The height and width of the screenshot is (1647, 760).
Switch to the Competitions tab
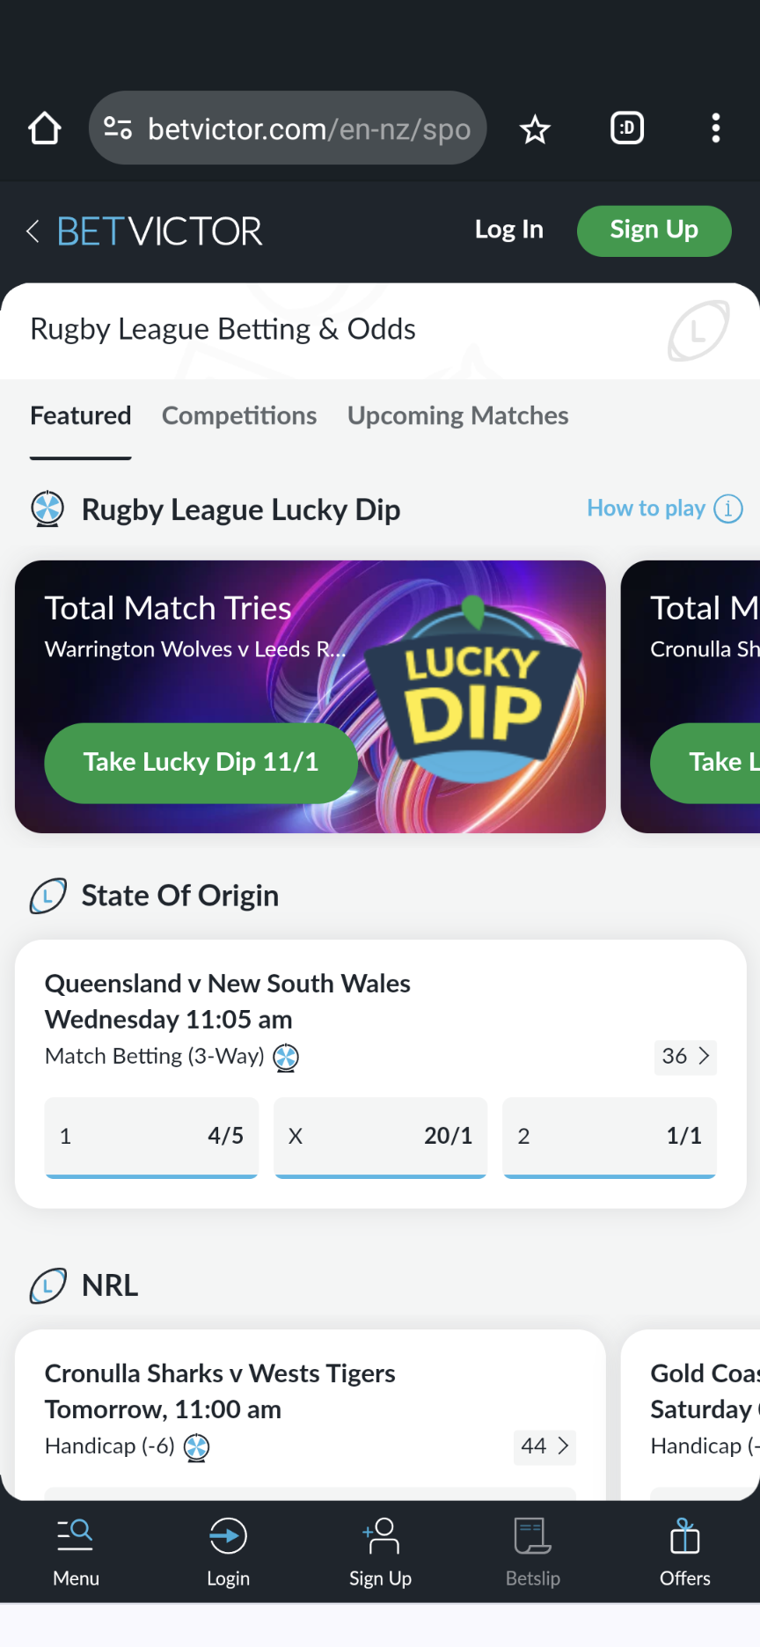pyautogui.click(x=239, y=415)
